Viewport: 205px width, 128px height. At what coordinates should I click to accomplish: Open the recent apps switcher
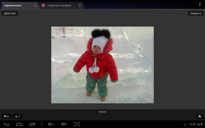(x=32, y=124)
